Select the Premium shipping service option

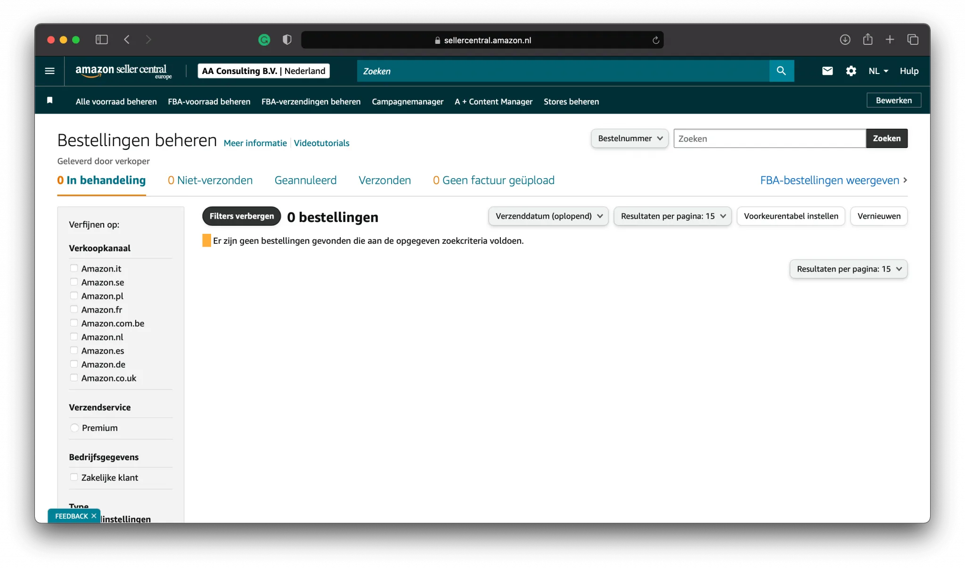tap(74, 428)
